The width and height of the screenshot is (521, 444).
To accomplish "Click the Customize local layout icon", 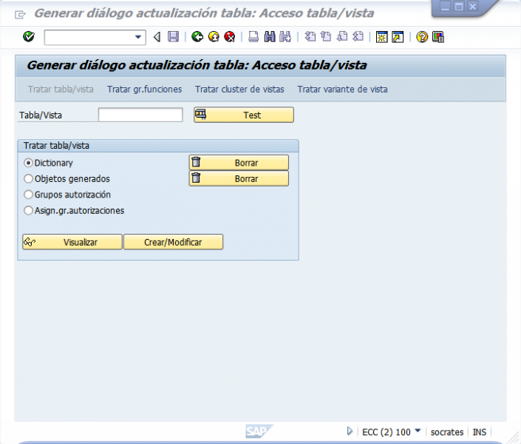I will [438, 37].
